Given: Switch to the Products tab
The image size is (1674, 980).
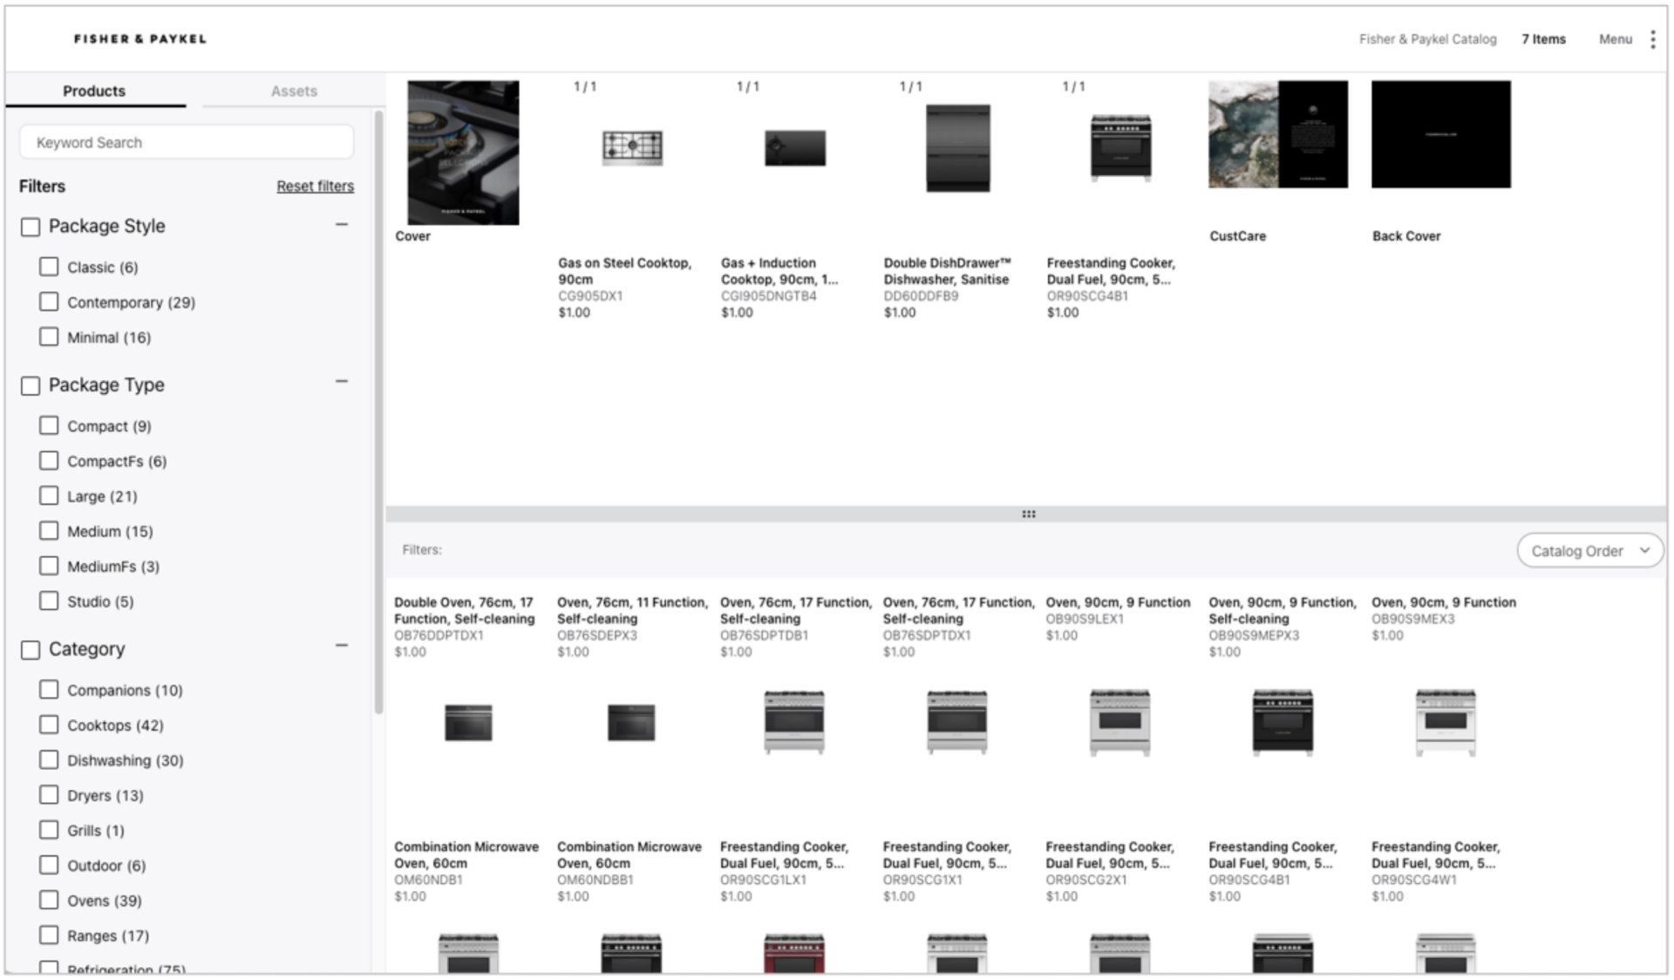Looking at the screenshot, I should click(x=94, y=91).
